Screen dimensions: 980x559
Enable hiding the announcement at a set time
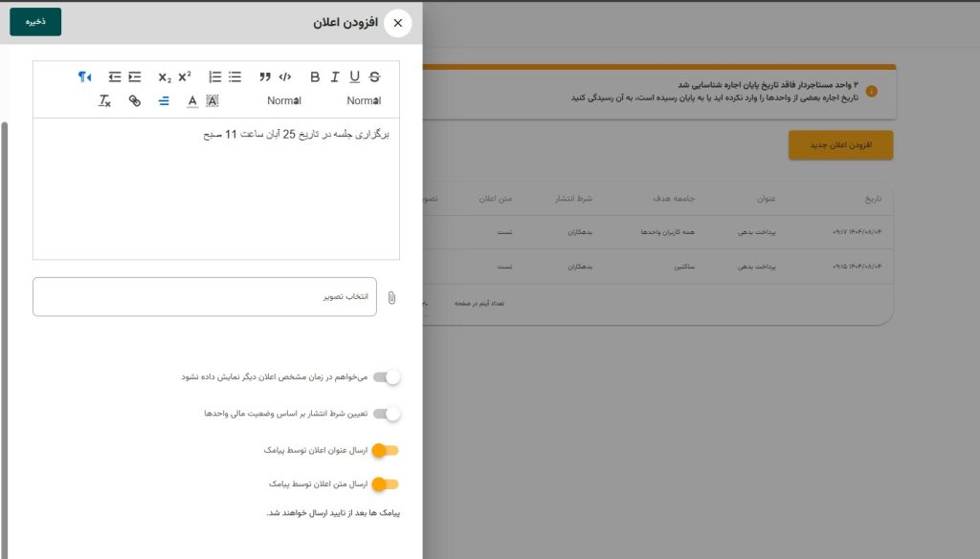pos(387,377)
